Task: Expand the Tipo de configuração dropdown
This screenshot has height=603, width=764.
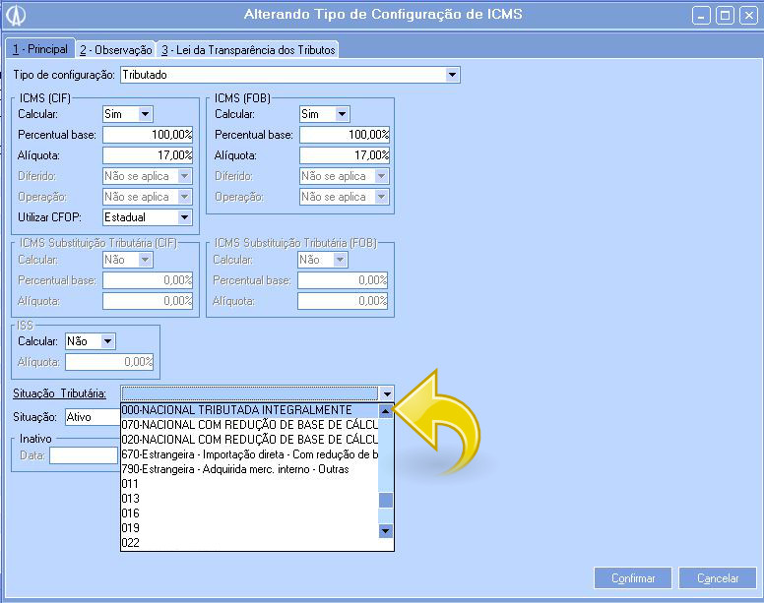Action: click(x=452, y=75)
